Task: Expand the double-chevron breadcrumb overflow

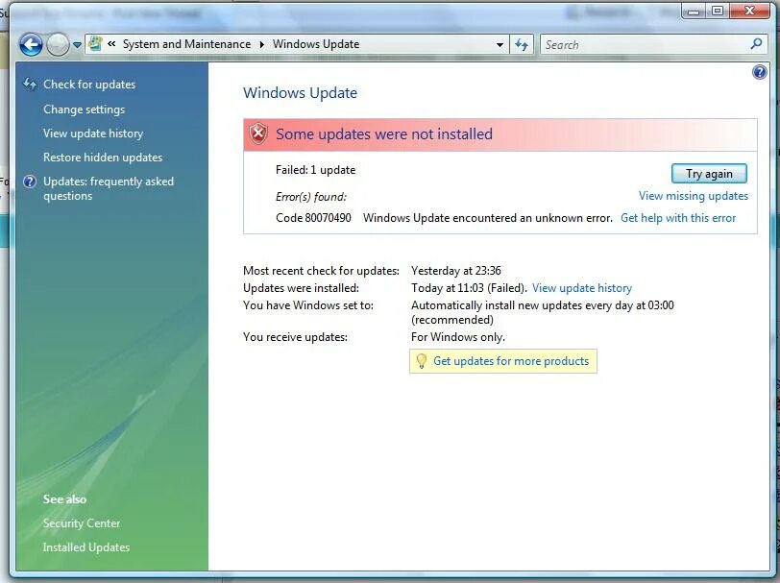Action: click(x=112, y=44)
